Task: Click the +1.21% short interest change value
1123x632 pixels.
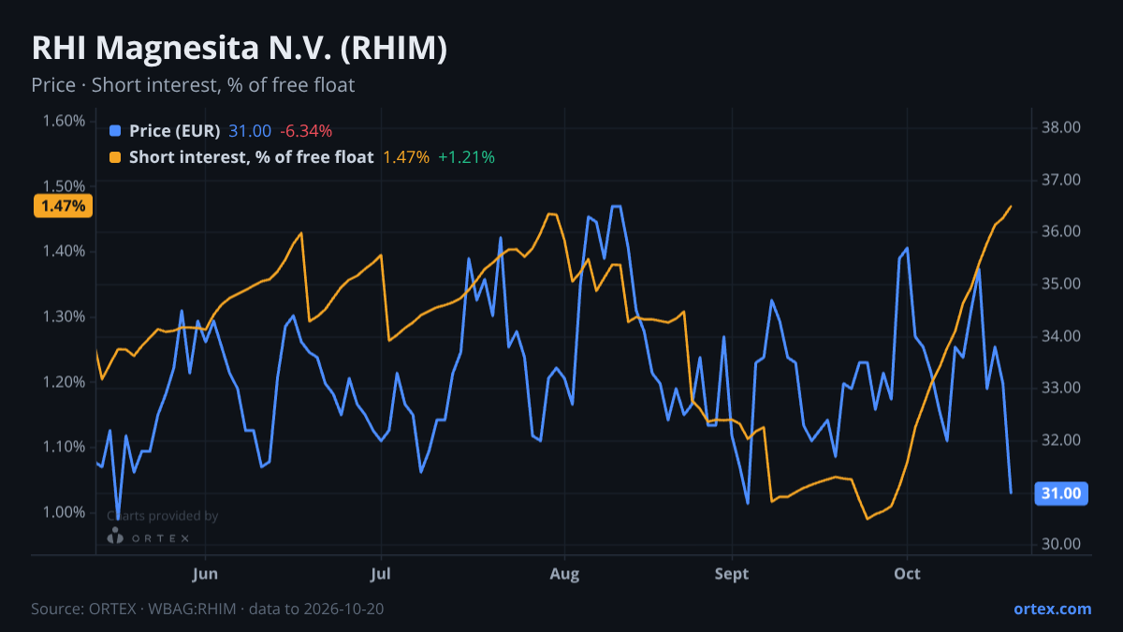Action: pyautogui.click(x=467, y=157)
